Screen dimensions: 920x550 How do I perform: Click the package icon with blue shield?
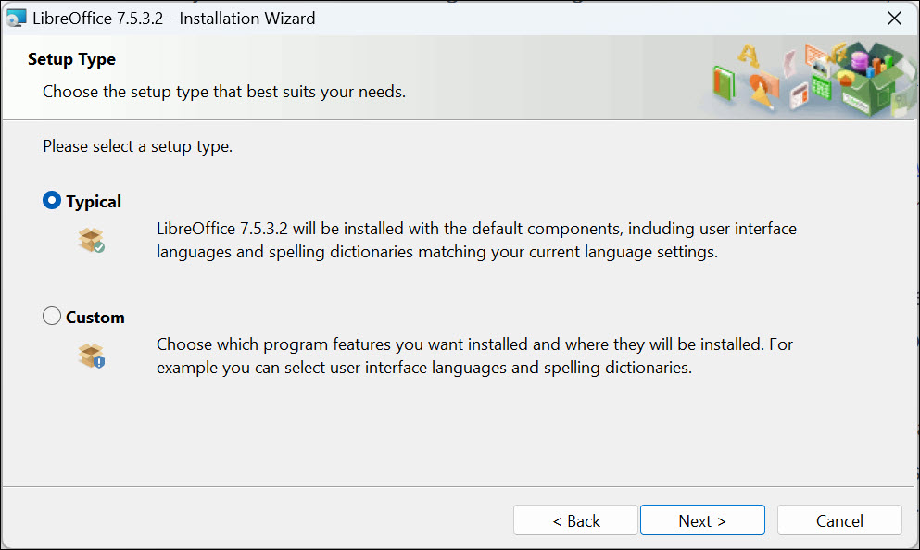coord(91,356)
